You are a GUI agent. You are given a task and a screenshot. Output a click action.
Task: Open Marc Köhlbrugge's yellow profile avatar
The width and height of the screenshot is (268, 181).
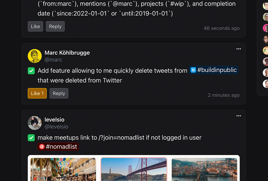(x=35, y=56)
